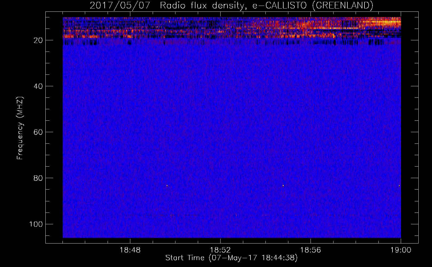This screenshot has width=432, height=267.
Task: Click the 18:56 time tick label
Action: point(311,250)
